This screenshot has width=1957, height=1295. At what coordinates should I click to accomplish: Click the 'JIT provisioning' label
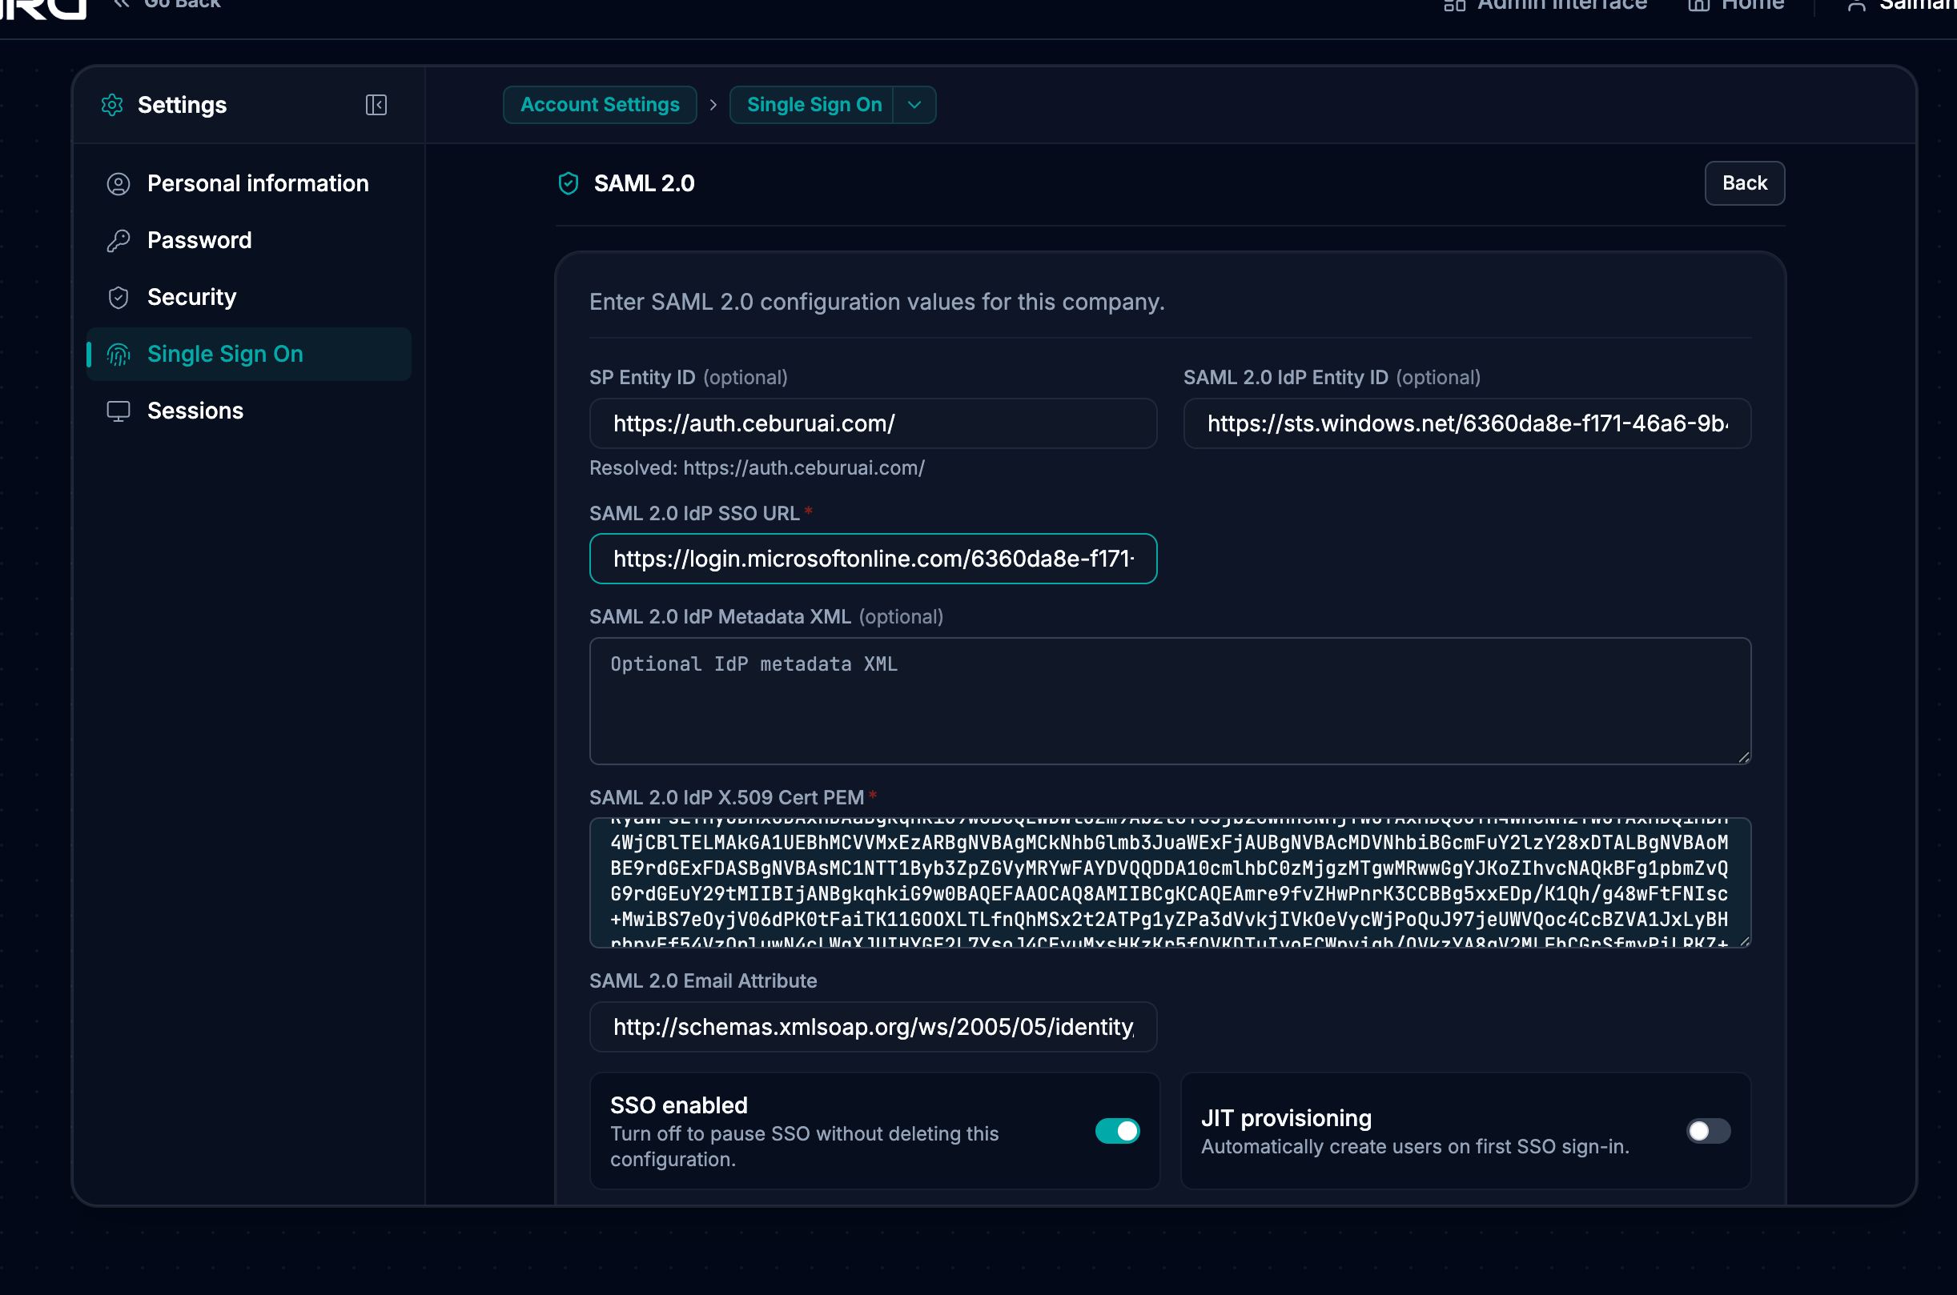coord(1286,1118)
